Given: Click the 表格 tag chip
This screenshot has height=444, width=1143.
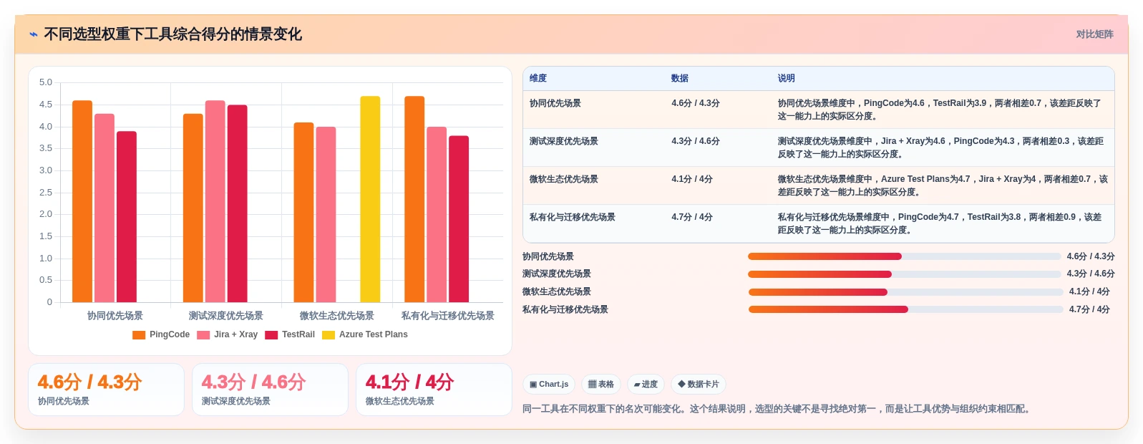Looking at the screenshot, I should point(601,385).
